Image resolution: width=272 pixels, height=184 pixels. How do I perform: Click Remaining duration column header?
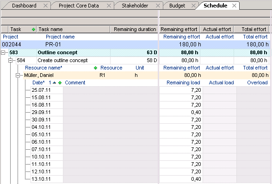[x=134, y=29]
